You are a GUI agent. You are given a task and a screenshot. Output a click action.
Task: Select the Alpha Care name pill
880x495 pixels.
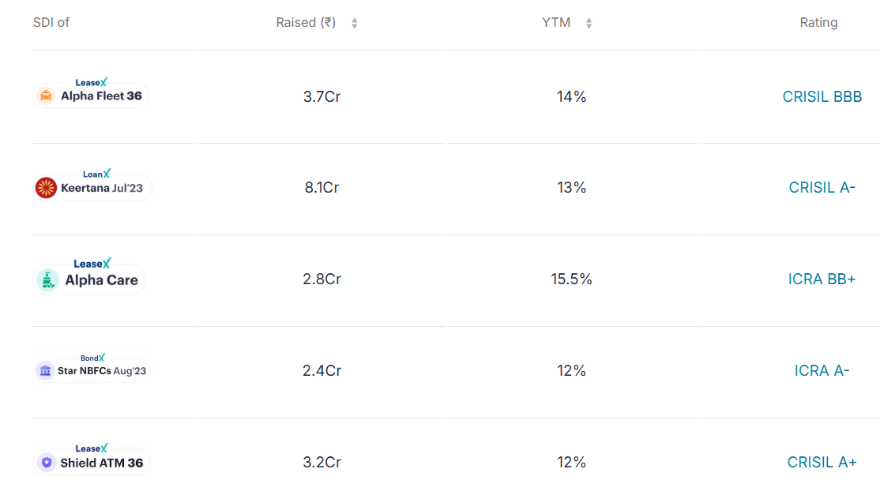[89, 279]
